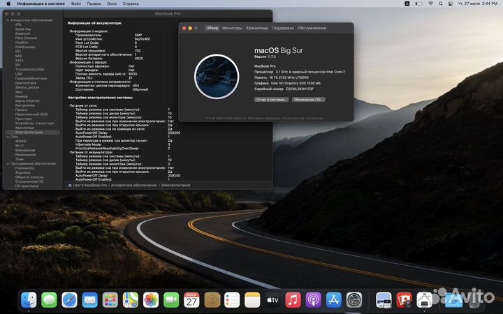Open Safari compass icon in Dock

(70, 300)
